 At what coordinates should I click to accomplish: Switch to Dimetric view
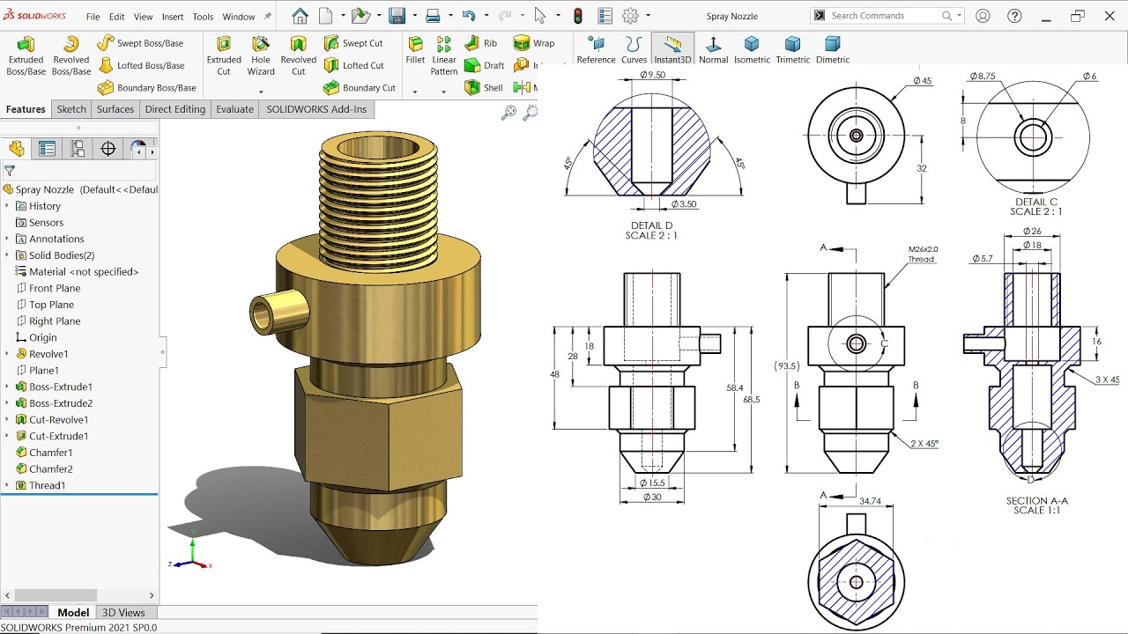[x=833, y=50]
